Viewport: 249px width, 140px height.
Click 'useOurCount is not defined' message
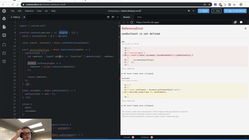point(141,34)
